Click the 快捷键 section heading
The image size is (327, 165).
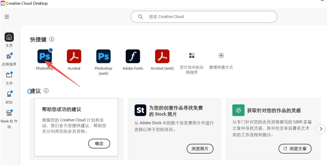coord(38,39)
